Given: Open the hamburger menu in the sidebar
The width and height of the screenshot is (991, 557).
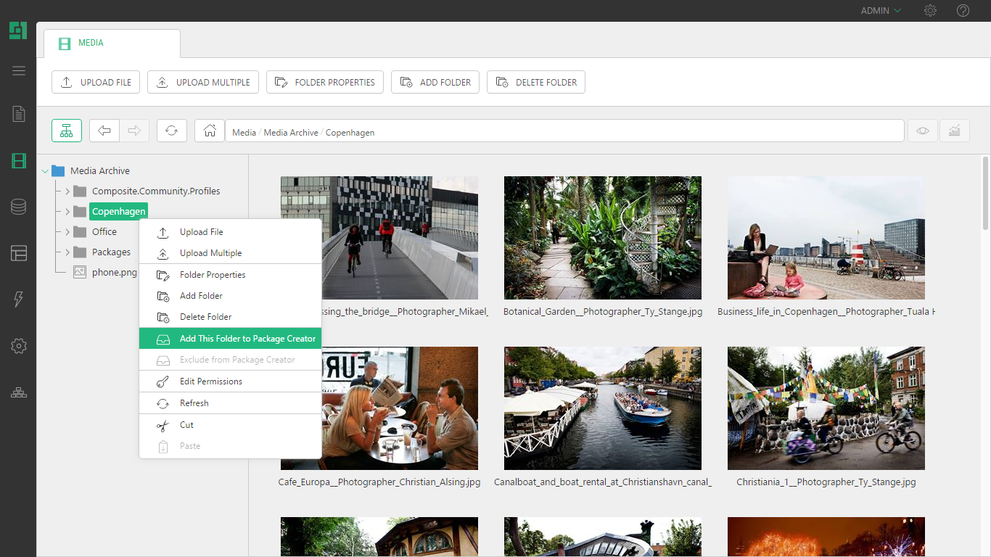Looking at the screenshot, I should coord(19,70).
